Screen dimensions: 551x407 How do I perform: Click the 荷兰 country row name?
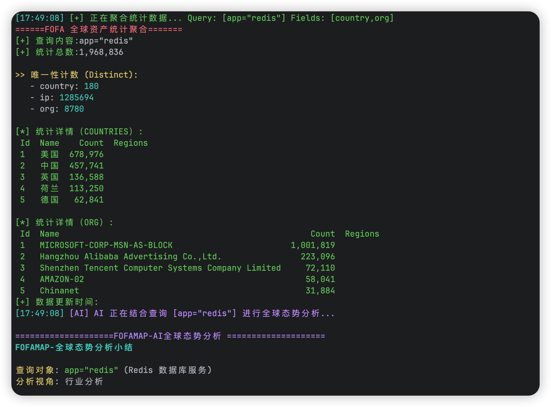pos(50,188)
